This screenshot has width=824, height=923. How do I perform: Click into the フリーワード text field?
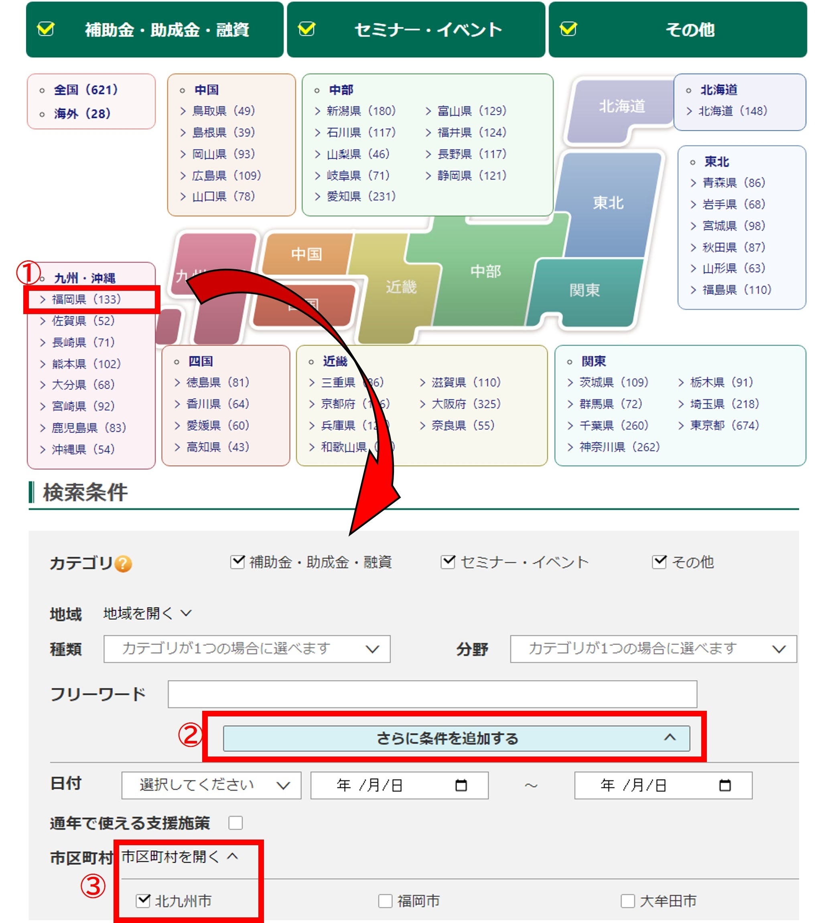432,694
